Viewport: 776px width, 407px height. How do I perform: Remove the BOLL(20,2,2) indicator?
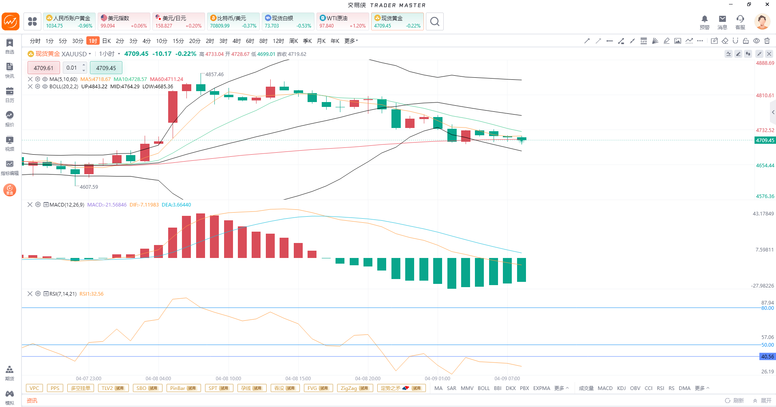(x=30, y=87)
